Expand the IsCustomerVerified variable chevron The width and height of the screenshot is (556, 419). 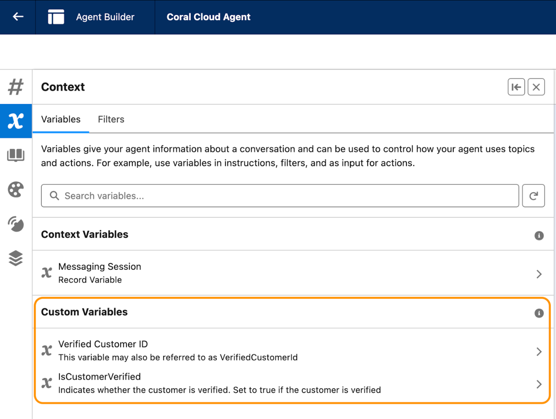[x=539, y=384]
